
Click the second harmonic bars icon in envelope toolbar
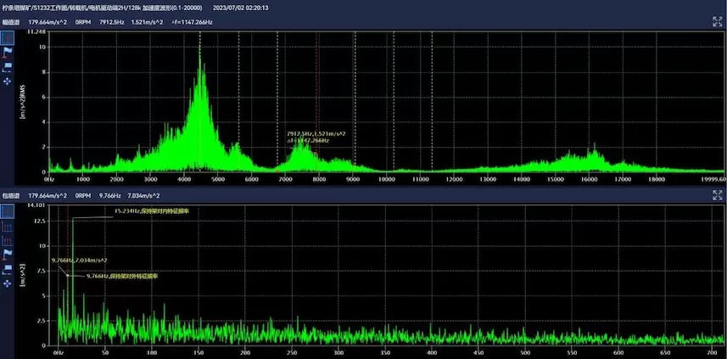pos(8,239)
